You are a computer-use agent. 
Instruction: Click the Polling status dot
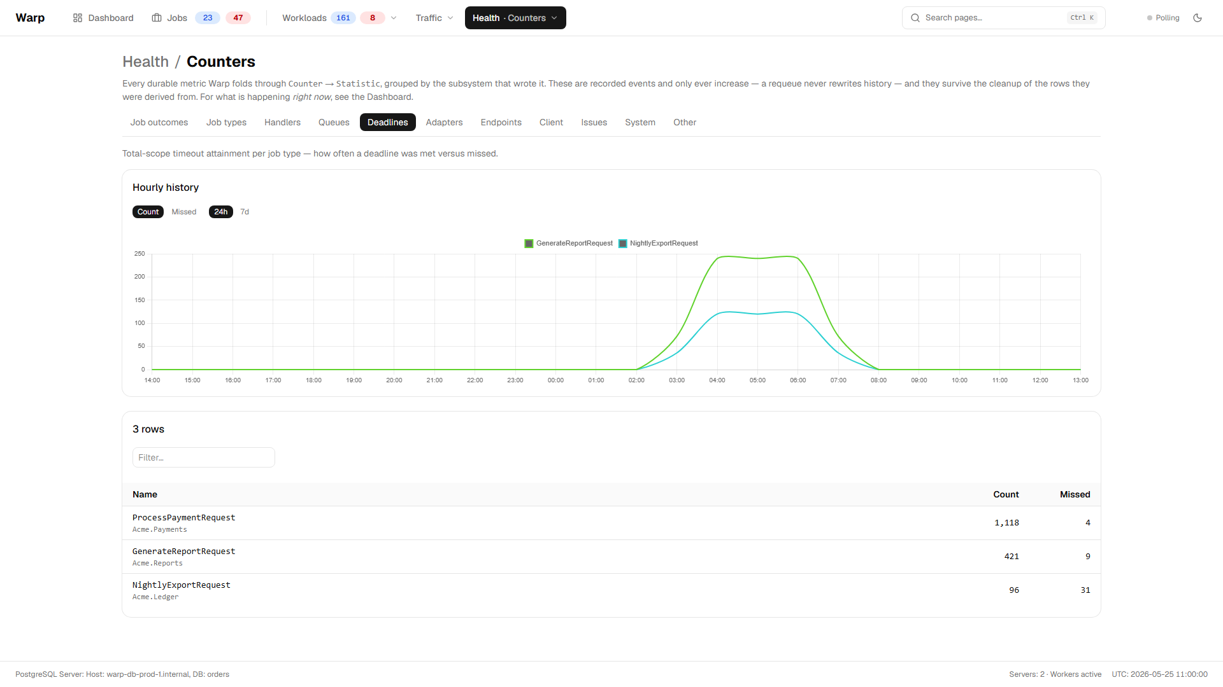tap(1150, 18)
